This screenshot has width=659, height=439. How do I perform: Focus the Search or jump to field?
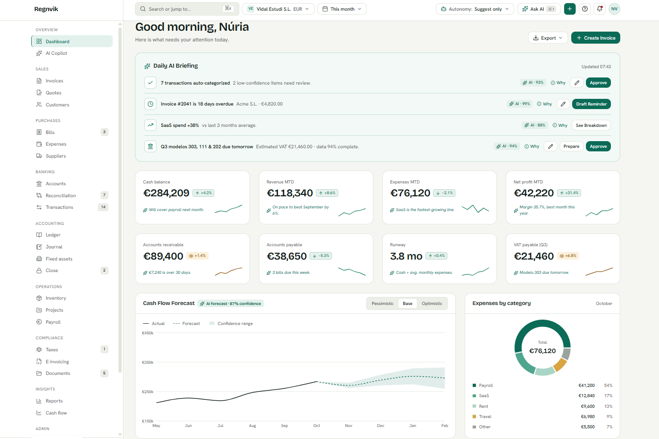187,9
